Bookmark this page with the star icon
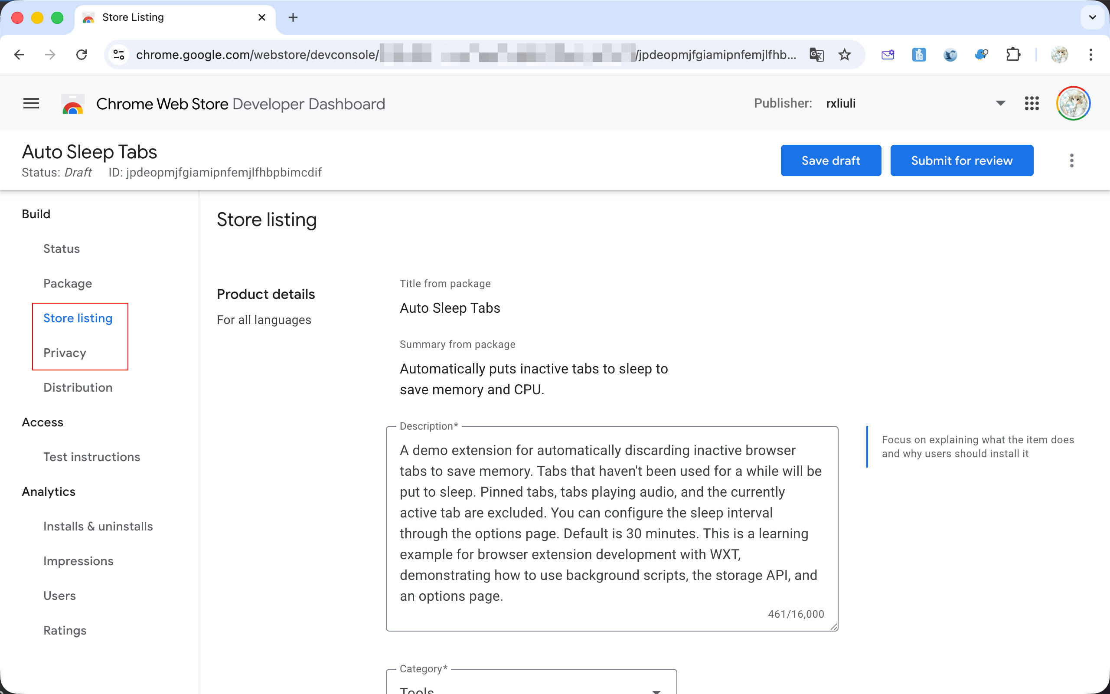This screenshot has height=694, width=1110. point(845,55)
